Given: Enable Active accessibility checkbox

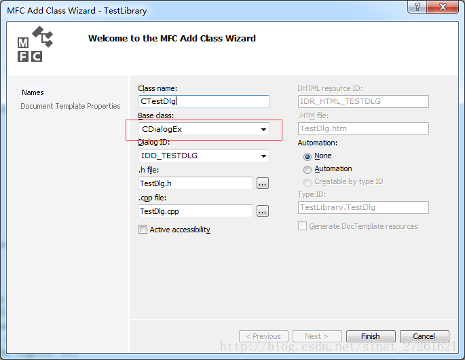Looking at the screenshot, I should [x=143, y=230].
